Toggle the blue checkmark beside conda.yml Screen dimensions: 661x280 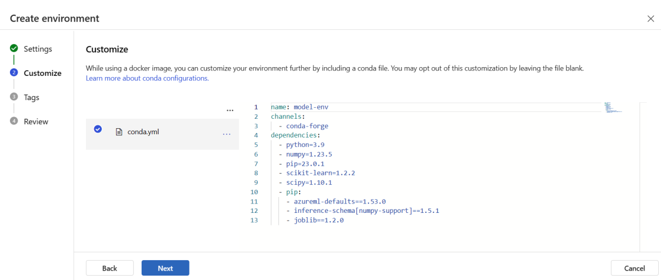[x=98, y=129]
